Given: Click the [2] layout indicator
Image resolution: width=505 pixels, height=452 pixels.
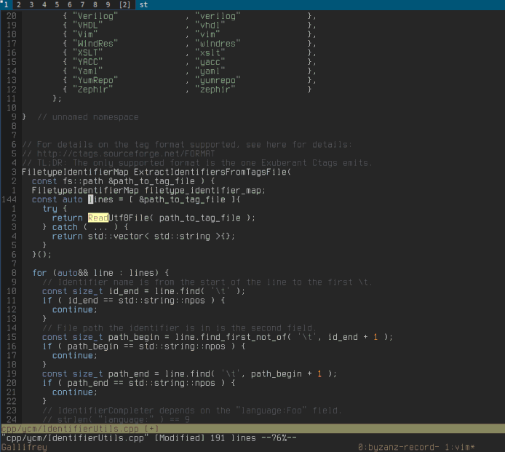Looking at the screenshot, I should click(x=125, y=4).
